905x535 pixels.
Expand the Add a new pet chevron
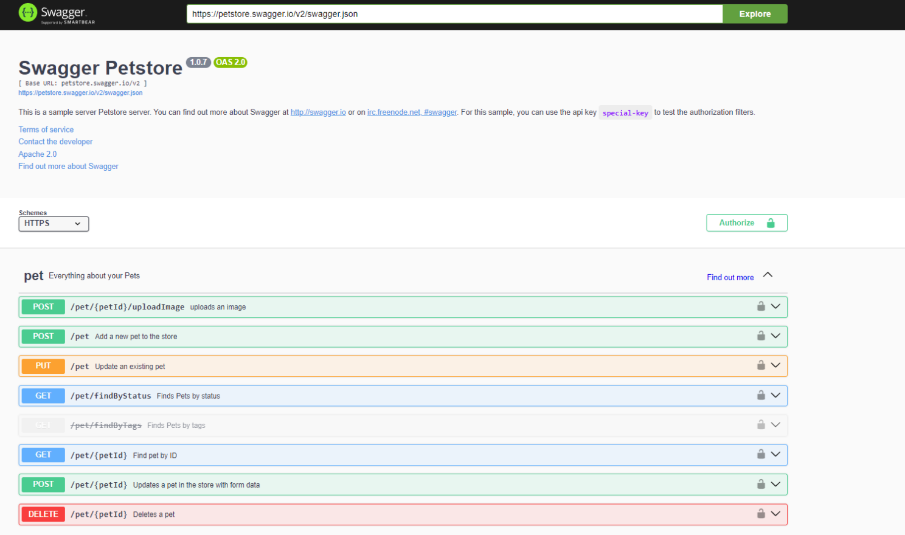coord(775,336)
